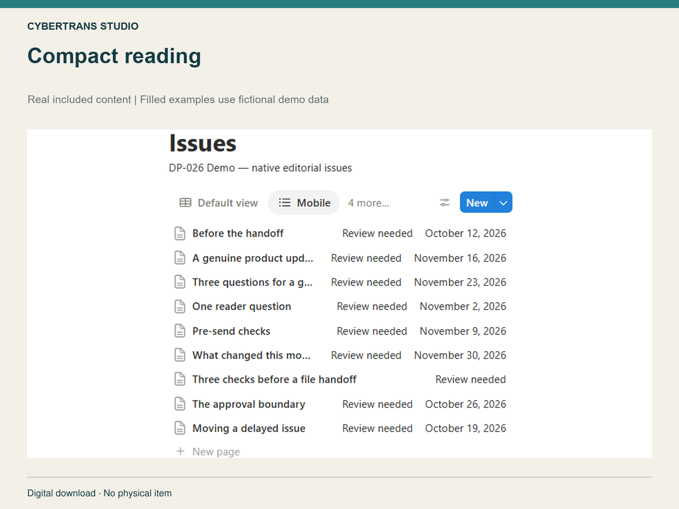Click Review needed on Three checks before a file handoff
This screenshot has height=509, width=679.
471,379
